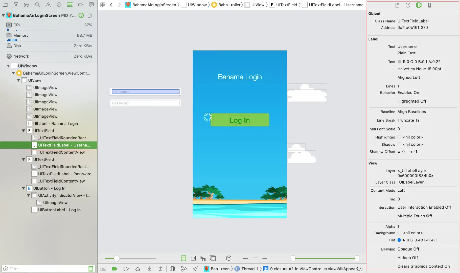
Task: Step out of the current function
Action: (x=160, y=269)
